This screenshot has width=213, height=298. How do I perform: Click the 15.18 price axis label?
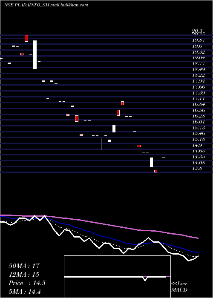click(199, 139)
